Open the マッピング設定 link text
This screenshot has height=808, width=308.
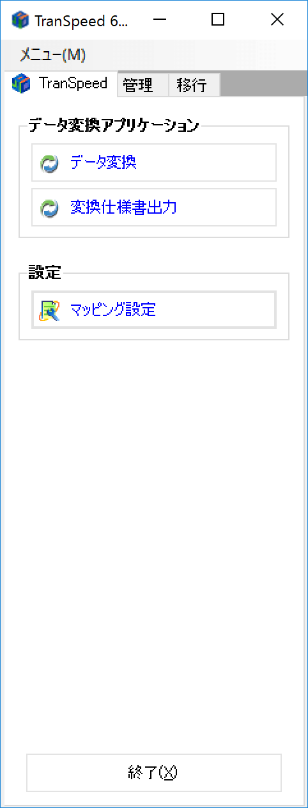pos(113,310)
